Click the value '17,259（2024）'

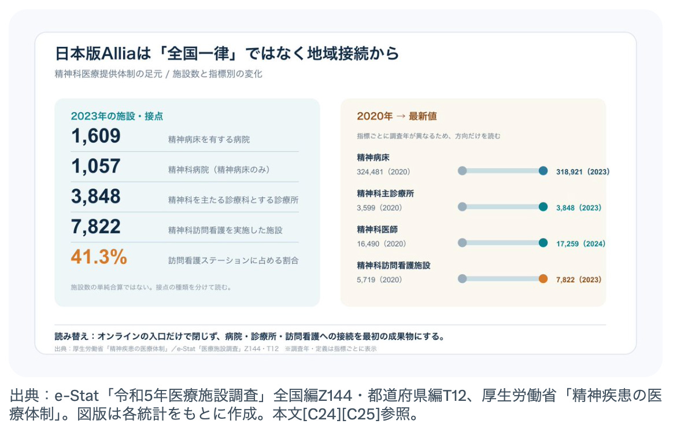[580, 244]
